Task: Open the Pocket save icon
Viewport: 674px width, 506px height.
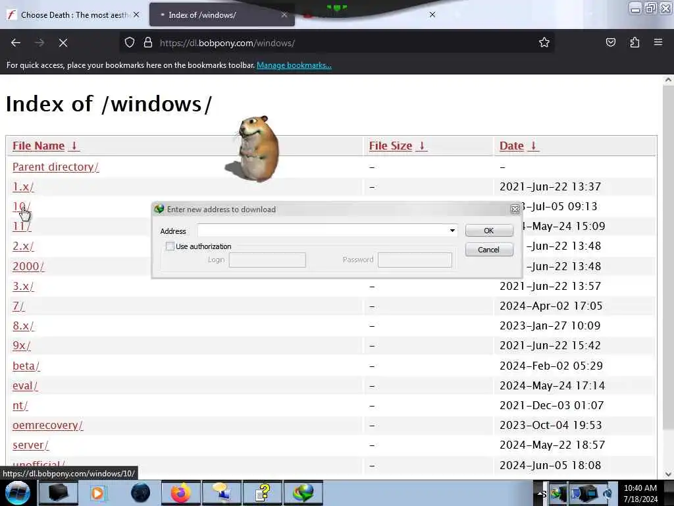Action: 610,43
